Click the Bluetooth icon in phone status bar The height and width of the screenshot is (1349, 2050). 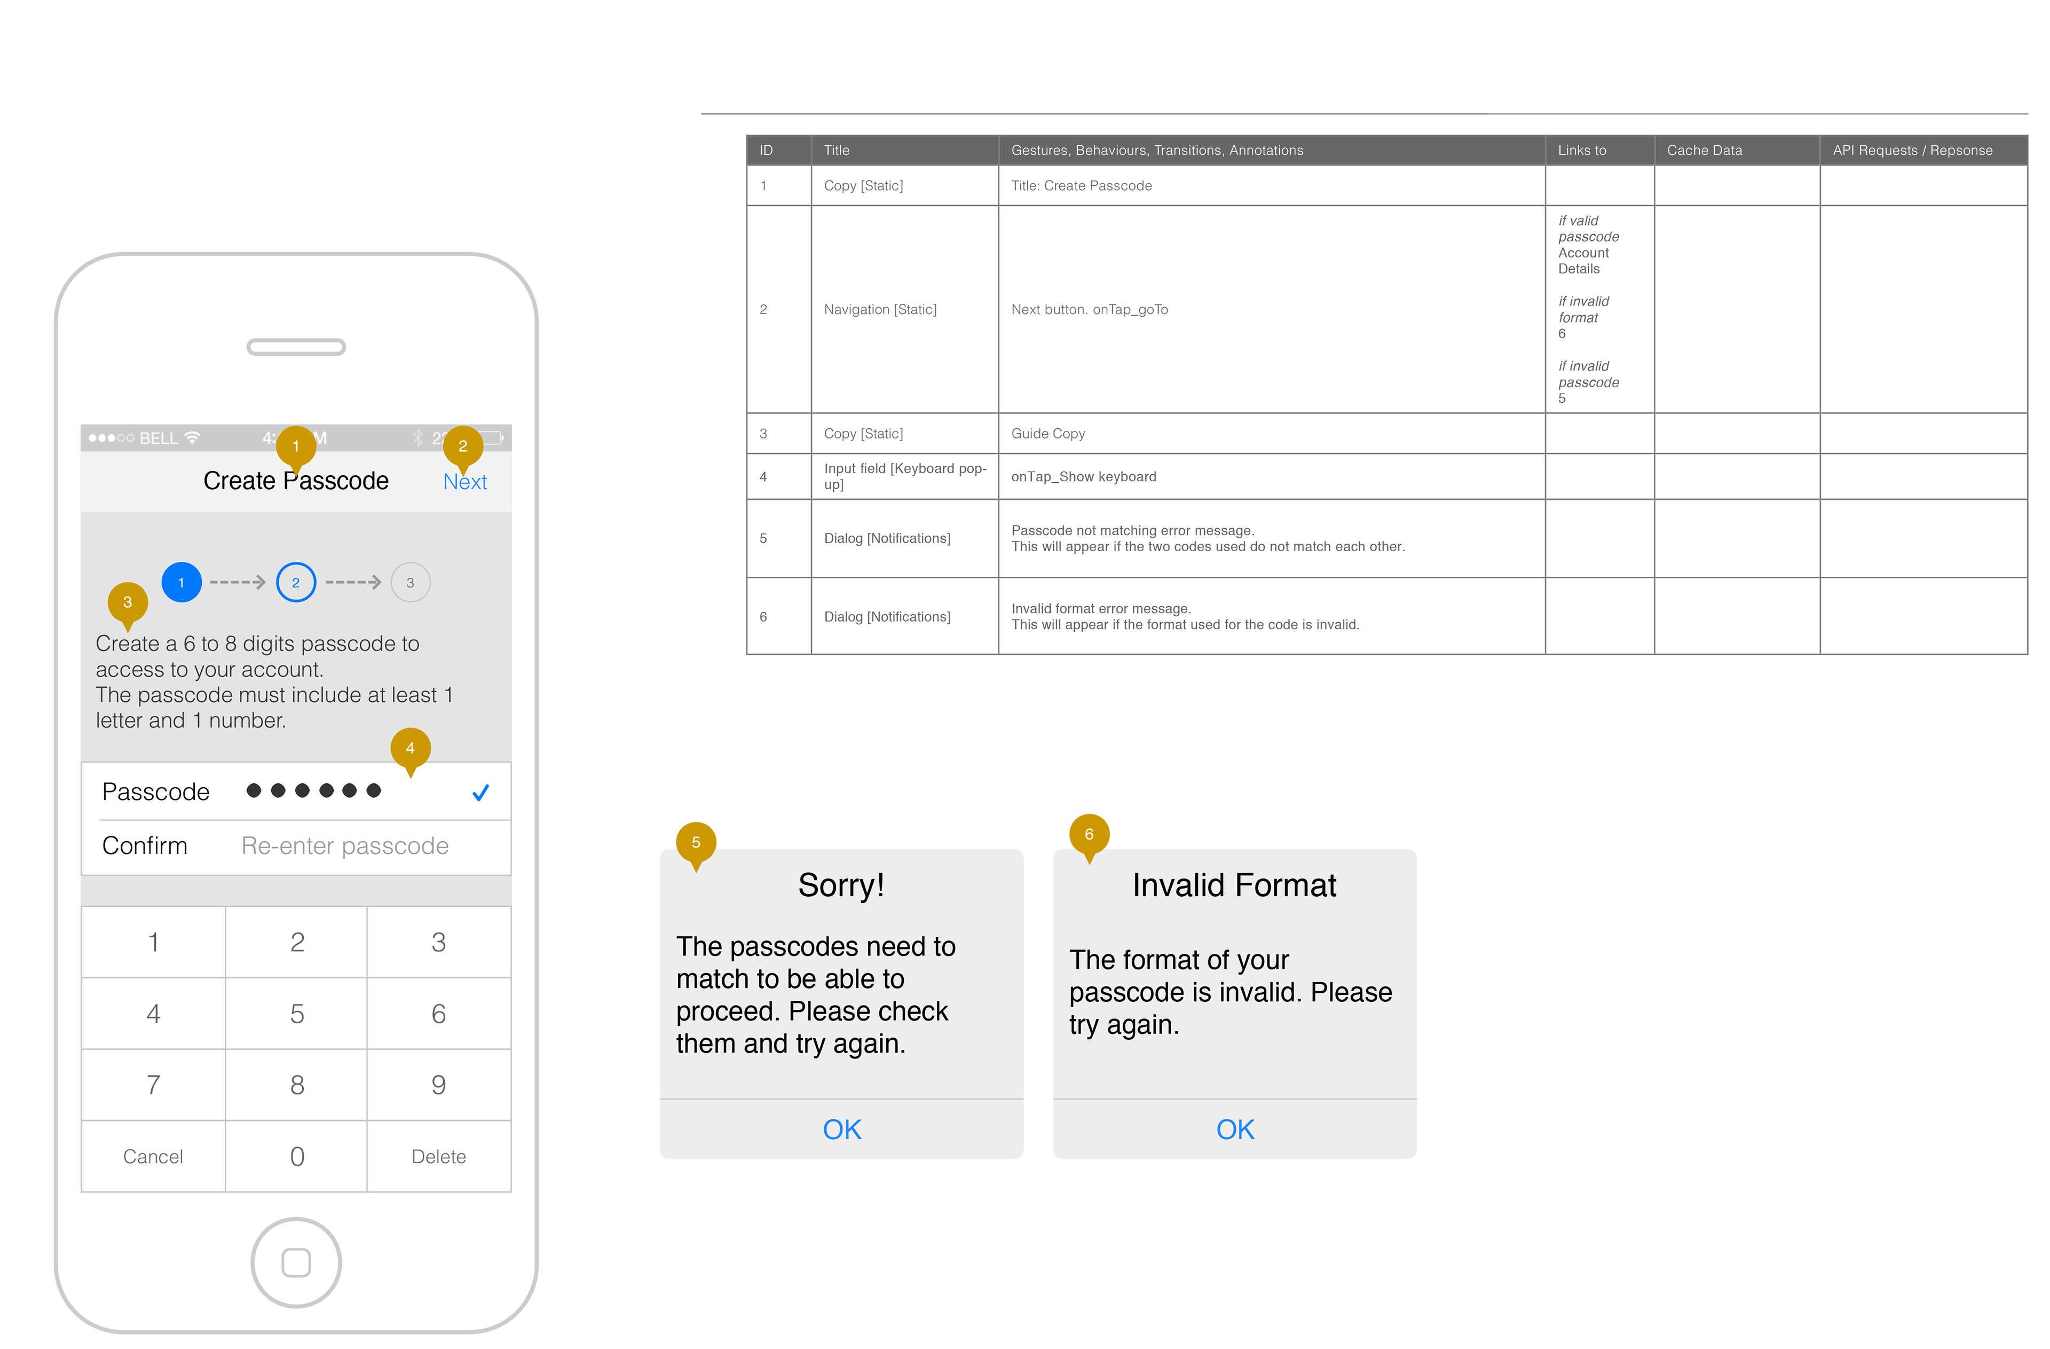point(418,437)
